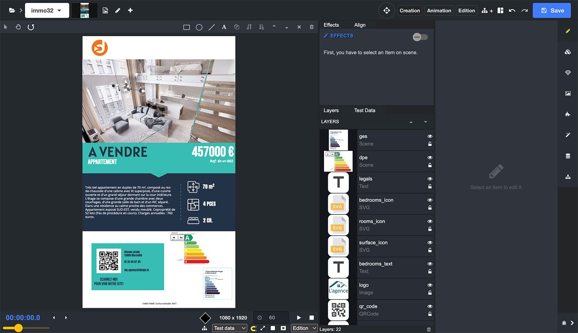Toggle the Effects enable switch
Viewport: 578px width, 333px height.
tap(420, 37)
